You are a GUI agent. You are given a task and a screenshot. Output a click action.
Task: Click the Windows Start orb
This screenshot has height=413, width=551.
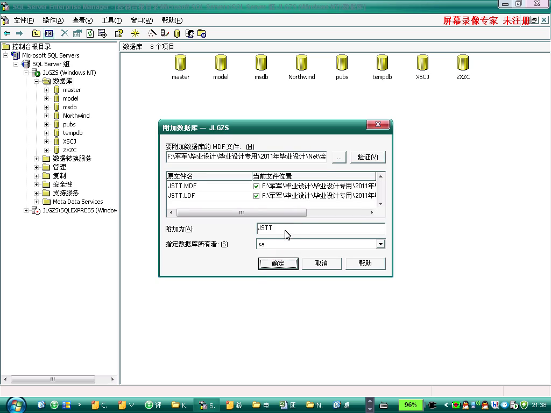17,405
